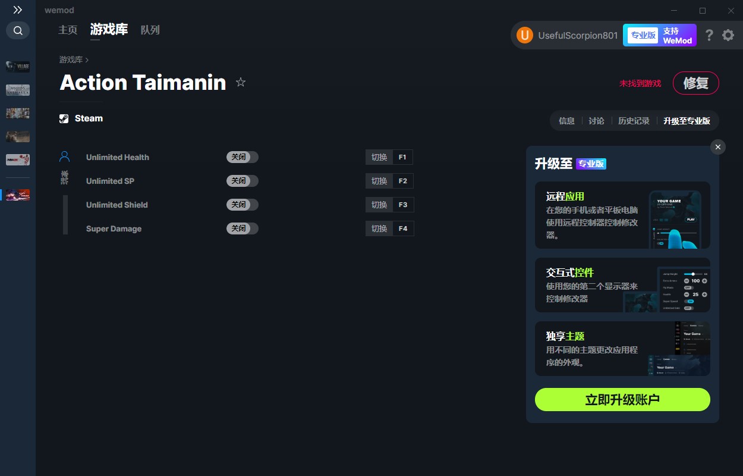Click the 立即升级账户 button

(x=622, y=400)
